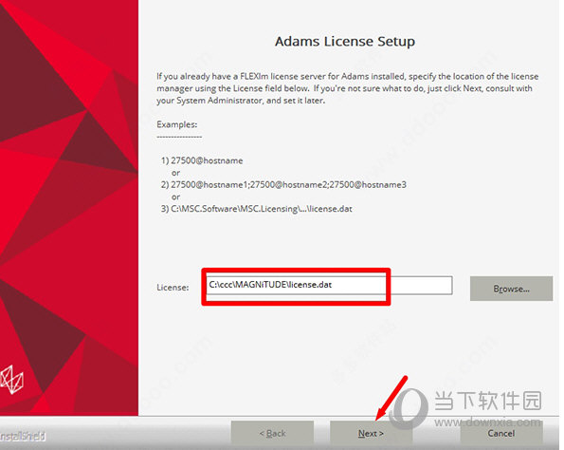Go back with the Back button
Viewport: 564px width, 450px height.
pyautogui.click(x=272, y=433)
